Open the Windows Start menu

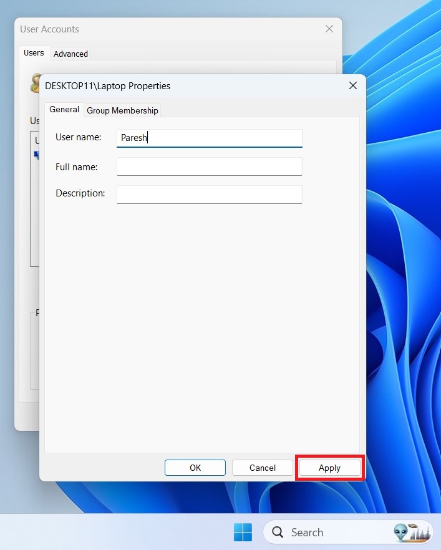click(243, 533)
